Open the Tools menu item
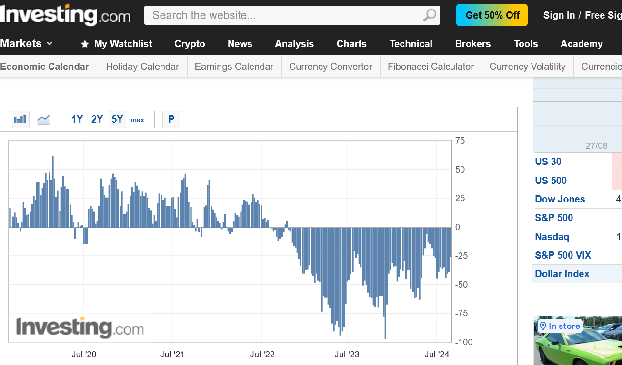This screenshot has height=365, width=622. 526,44
